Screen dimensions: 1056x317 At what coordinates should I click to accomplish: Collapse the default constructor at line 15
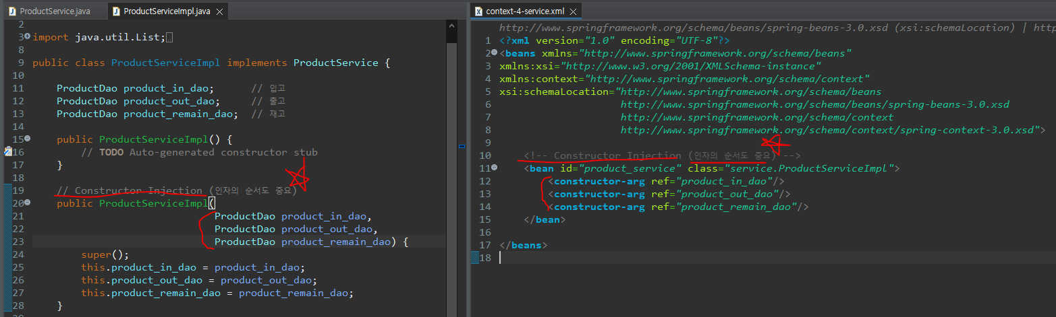pyautogui.click(x=27, y=139)
